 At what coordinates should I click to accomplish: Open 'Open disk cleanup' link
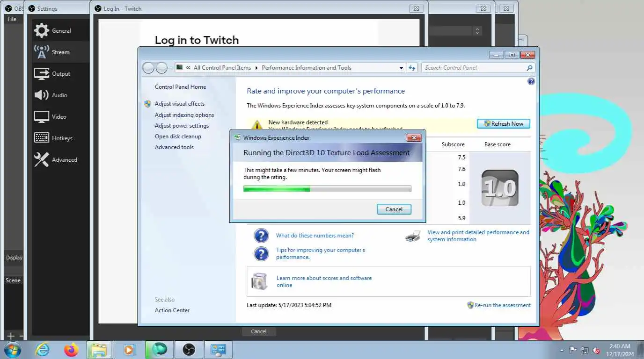(178, 136)
